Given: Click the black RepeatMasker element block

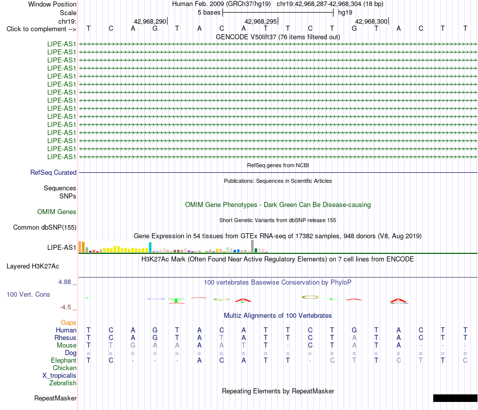Looking at the screenshot, I should pyautogui.click(x=455, y=398).
